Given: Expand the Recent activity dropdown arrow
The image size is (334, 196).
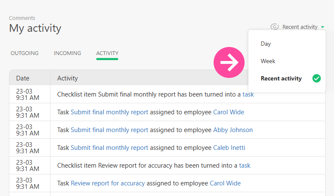Looking at the screenshot, I should point(323,27).
